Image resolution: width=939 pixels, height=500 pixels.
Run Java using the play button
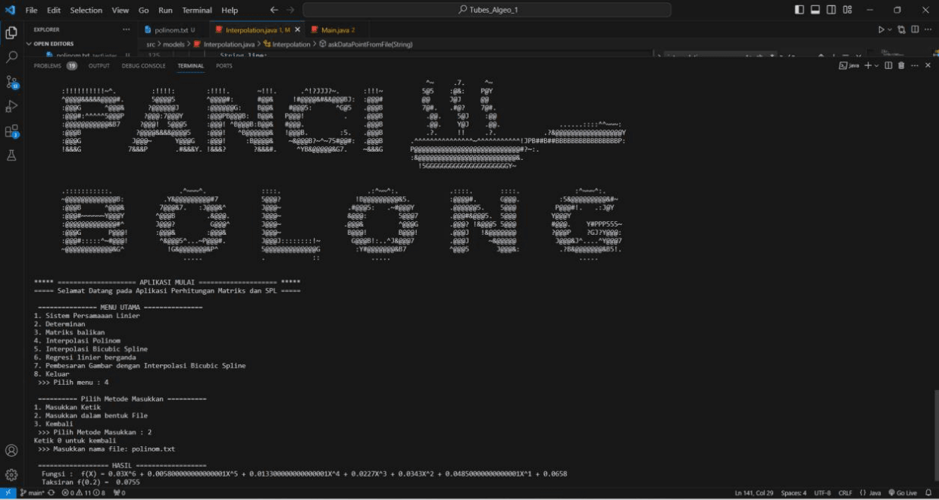click(881, 30)
